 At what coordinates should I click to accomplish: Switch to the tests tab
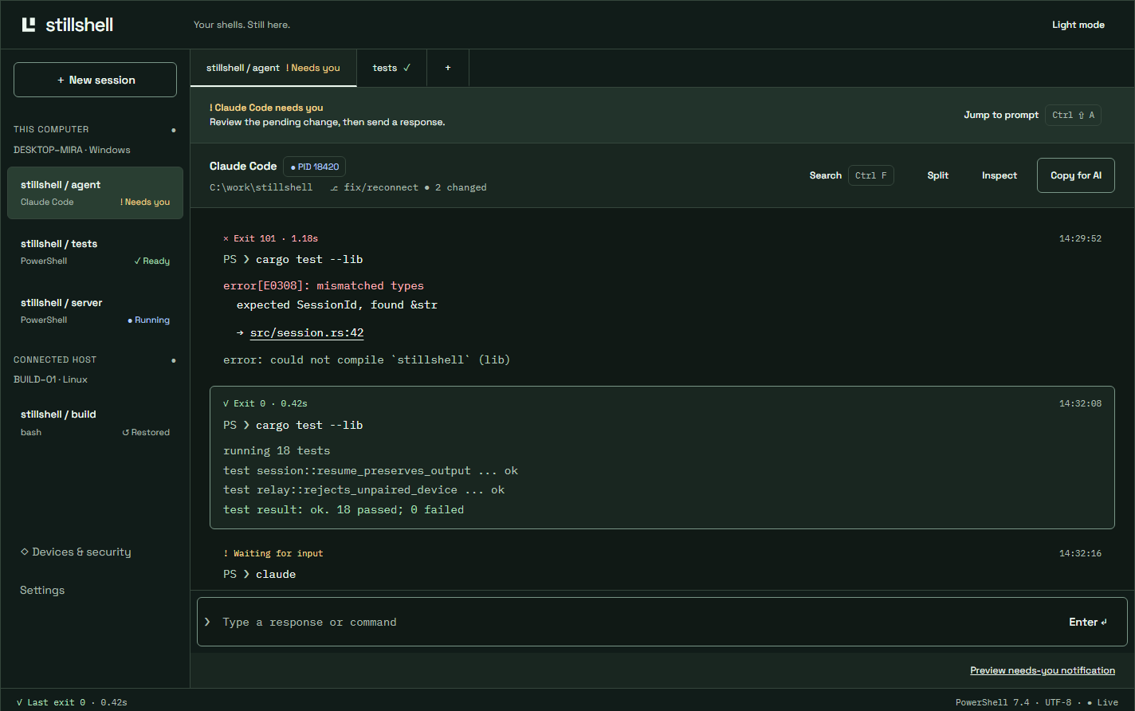point(391,68)
